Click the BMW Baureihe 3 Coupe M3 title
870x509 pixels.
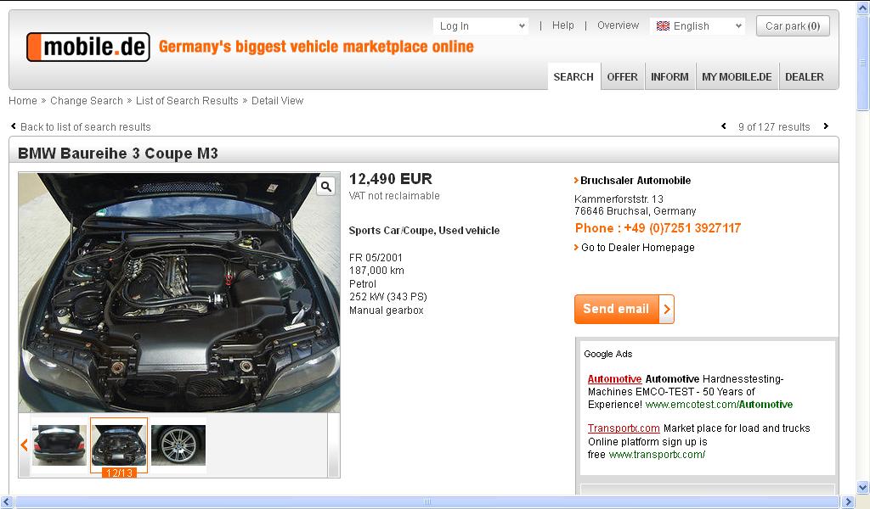(118, 154)
